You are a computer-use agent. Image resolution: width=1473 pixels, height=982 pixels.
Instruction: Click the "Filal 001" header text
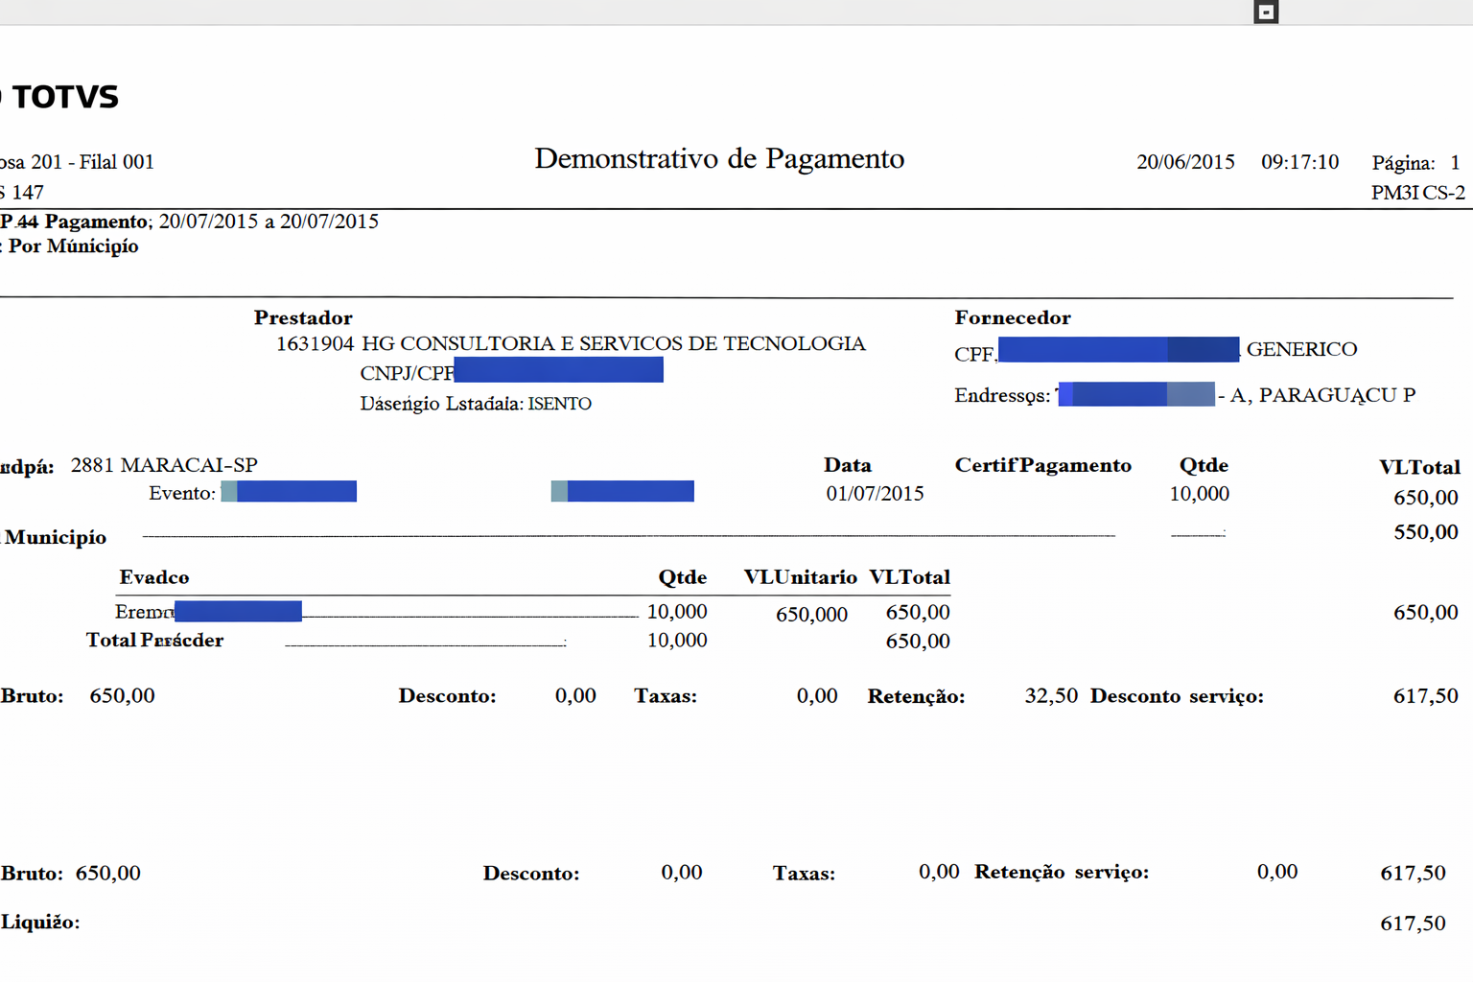[x=116, y=162]
